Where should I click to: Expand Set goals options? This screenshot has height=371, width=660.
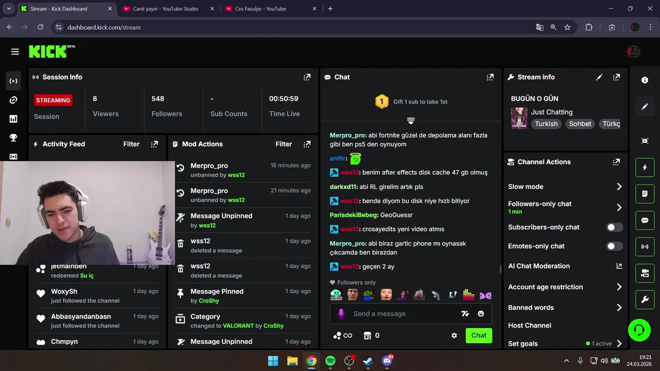click(x=619, y=344)
